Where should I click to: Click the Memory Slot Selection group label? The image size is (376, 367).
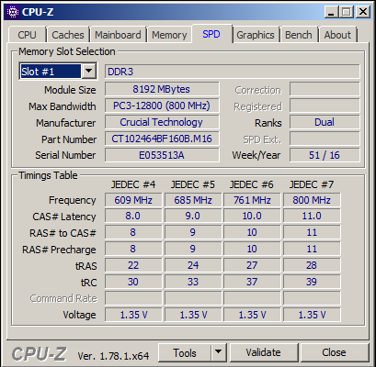point(67,51)
